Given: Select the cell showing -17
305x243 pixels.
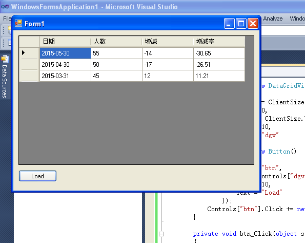Looking at the screenshot, I should [x=168, y=64].
